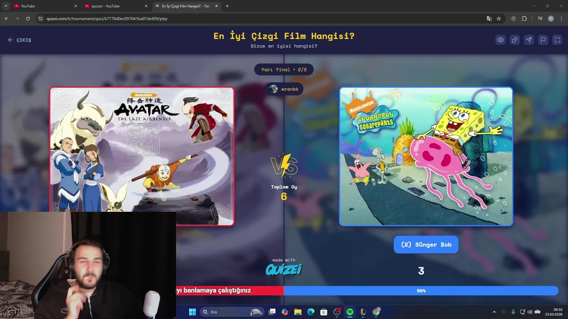Open the erenbk user badge
This screenshot has width=568, height=319.
[284, 89]
